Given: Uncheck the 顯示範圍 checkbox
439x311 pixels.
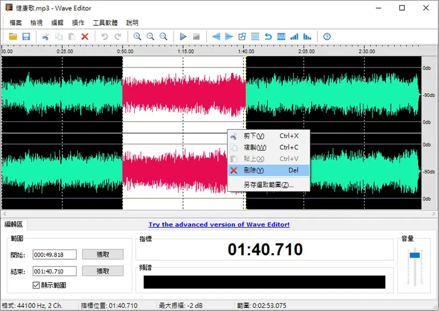Looking at the screenshot, I should point(36,285).
